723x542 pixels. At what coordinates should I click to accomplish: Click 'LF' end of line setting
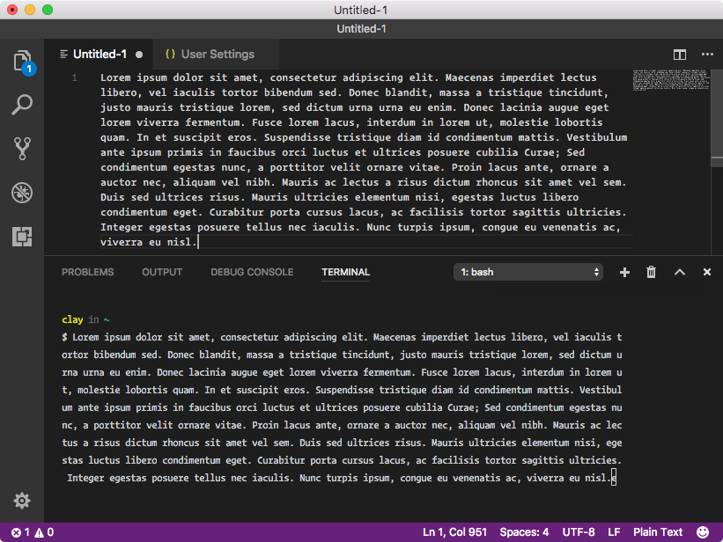coord(614,532)
